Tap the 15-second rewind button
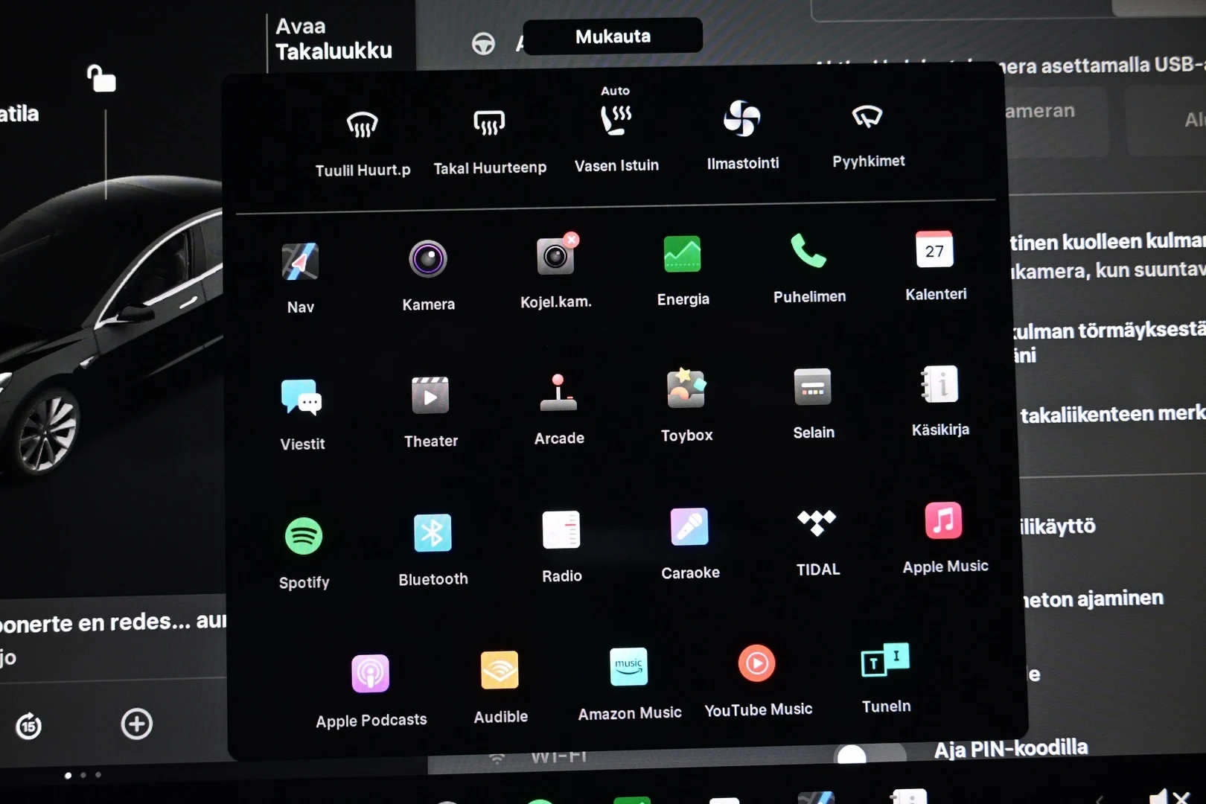Screen dimensions: 1206x804 pos(29,725)
